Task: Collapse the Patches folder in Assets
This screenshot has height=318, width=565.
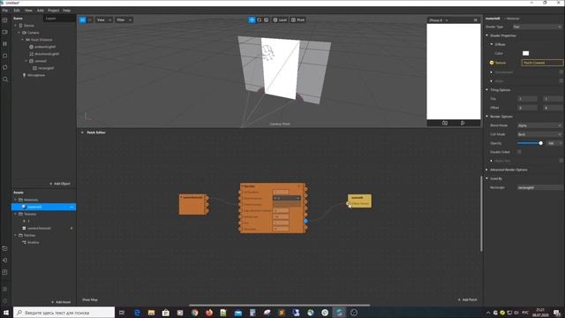Action: point(16,236)
